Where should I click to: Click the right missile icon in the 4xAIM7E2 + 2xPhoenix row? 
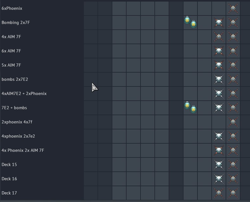pos(233,93)
